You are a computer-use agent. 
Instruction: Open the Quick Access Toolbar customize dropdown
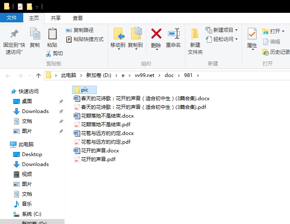[x=37, y=7]
